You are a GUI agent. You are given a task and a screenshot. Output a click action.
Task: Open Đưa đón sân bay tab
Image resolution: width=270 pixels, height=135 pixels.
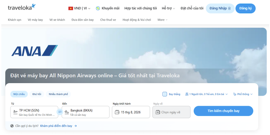(x=83, y=20)
